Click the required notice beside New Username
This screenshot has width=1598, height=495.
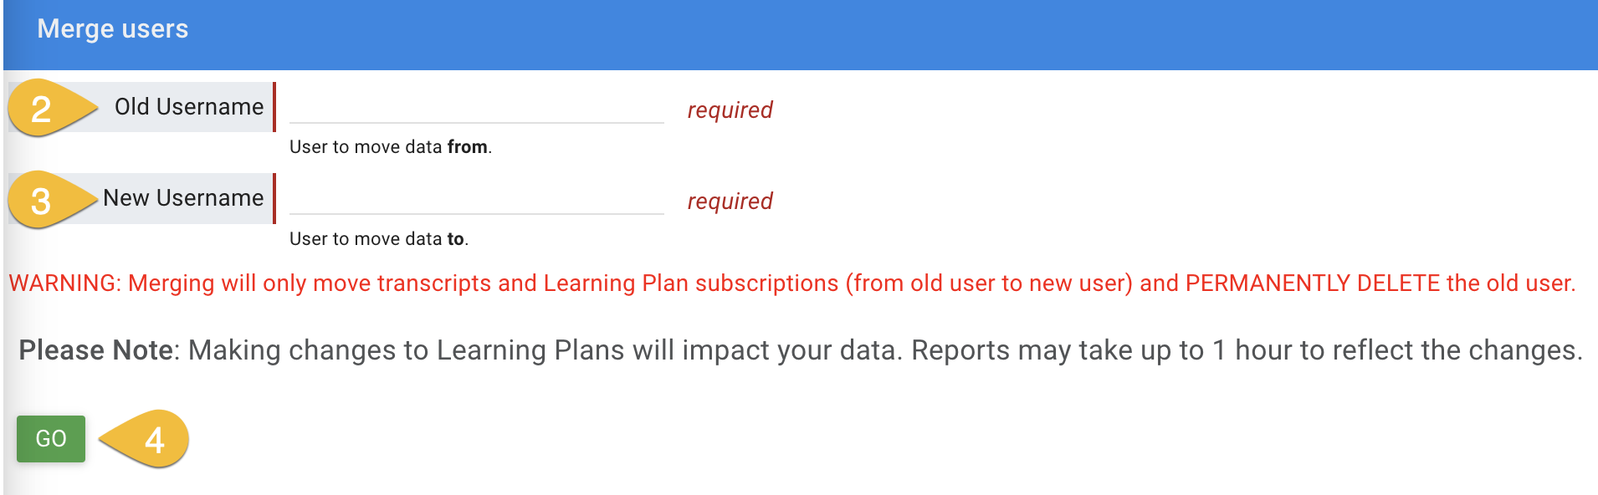coord(730,201)
